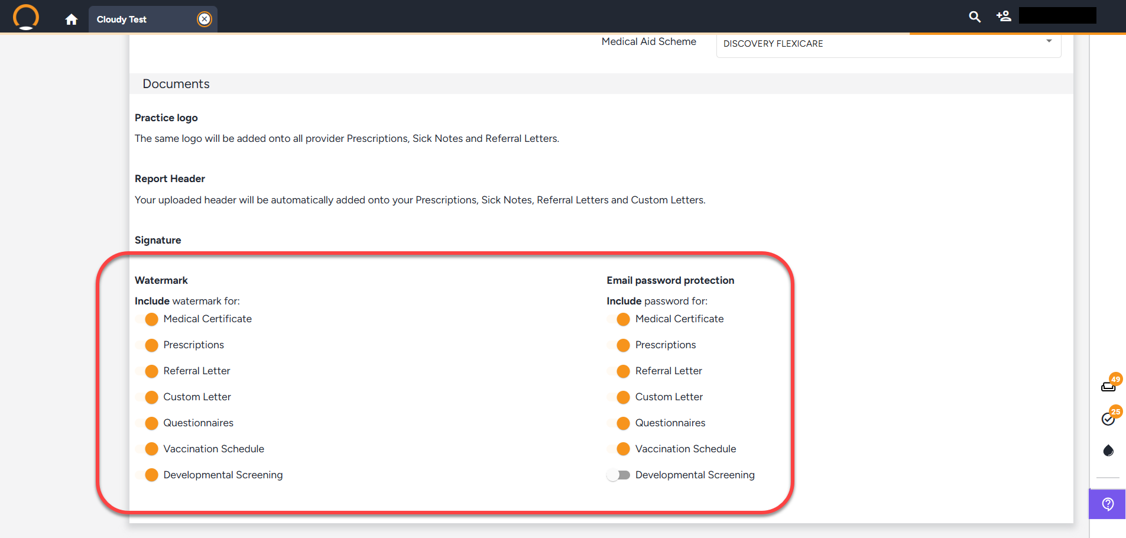Click the droplet icon in right sidebar

point(1108,451)
